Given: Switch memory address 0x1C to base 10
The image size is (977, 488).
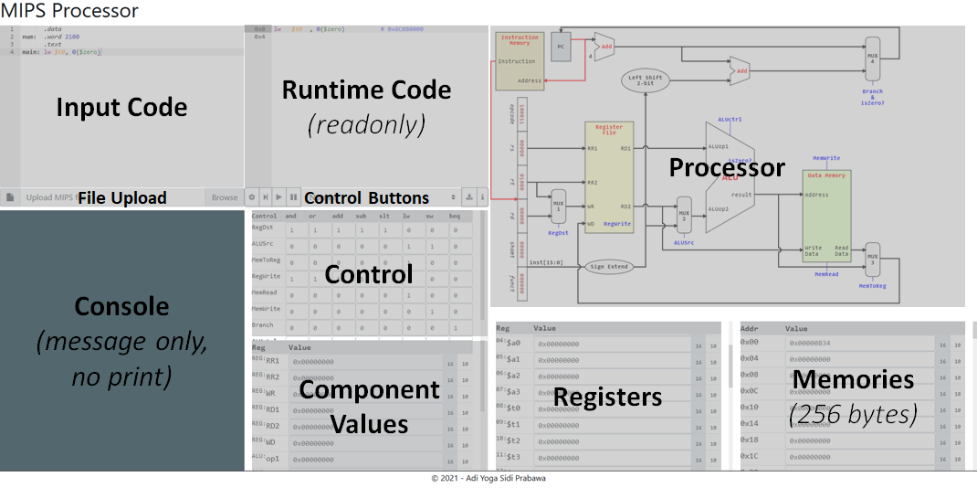Looking at the screenshot, I should (x=958, y=458).
